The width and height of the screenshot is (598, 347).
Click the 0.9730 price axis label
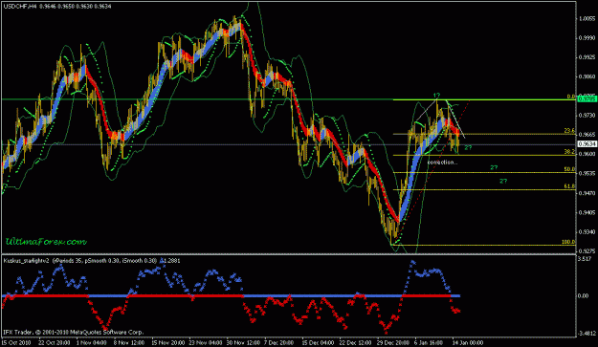coord(587,115)
